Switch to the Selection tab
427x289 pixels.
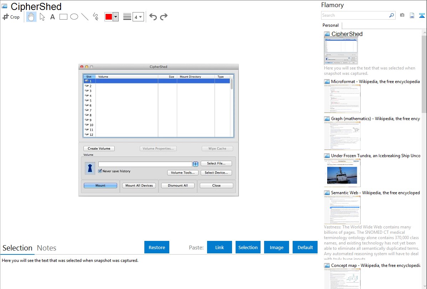[17, 248]
